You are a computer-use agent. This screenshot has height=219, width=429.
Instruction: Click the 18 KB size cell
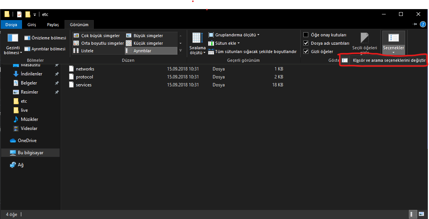point(278,84)
